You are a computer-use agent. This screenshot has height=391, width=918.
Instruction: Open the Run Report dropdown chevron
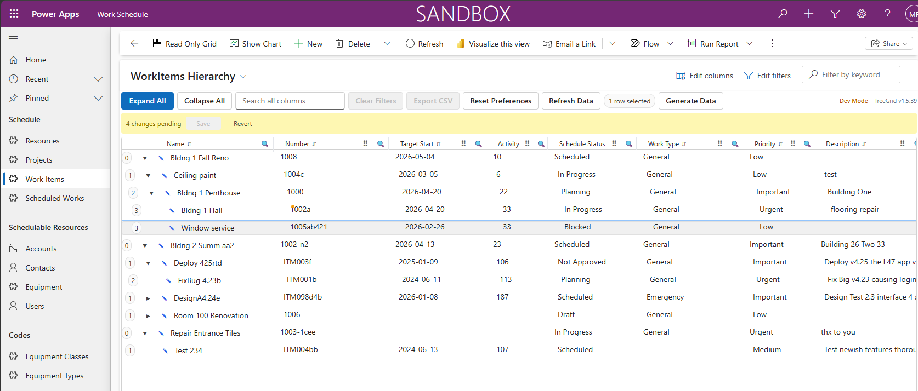coord(749,43)
